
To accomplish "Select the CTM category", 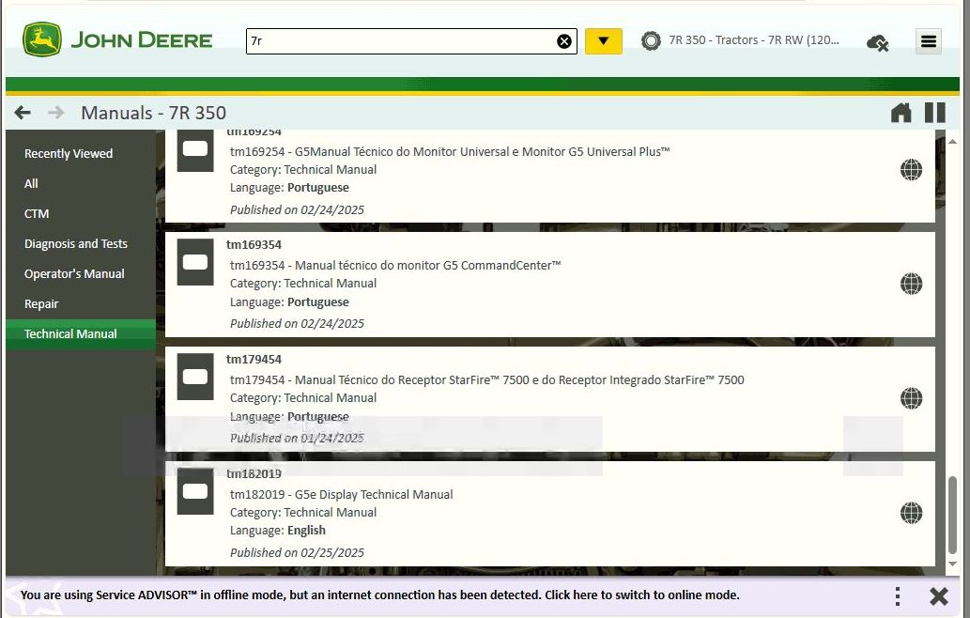I will click(81, 213).
